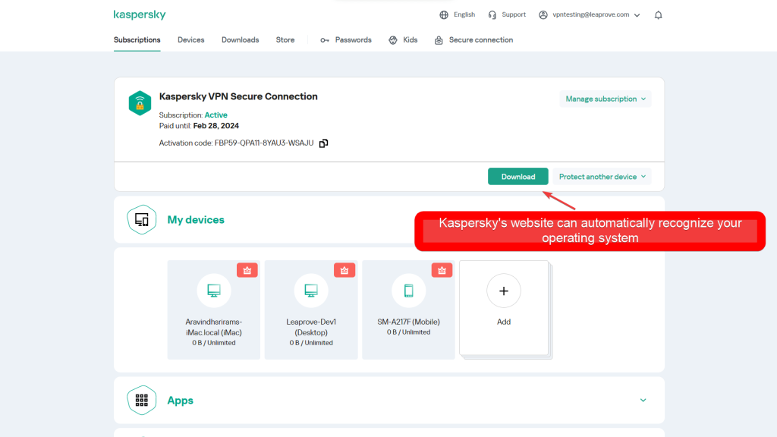Screen dimensions: 777x437
Task: Click the activation code FBP59-QPA11-8YAU3-WSAJU text
Action: (x=264, y=143)
